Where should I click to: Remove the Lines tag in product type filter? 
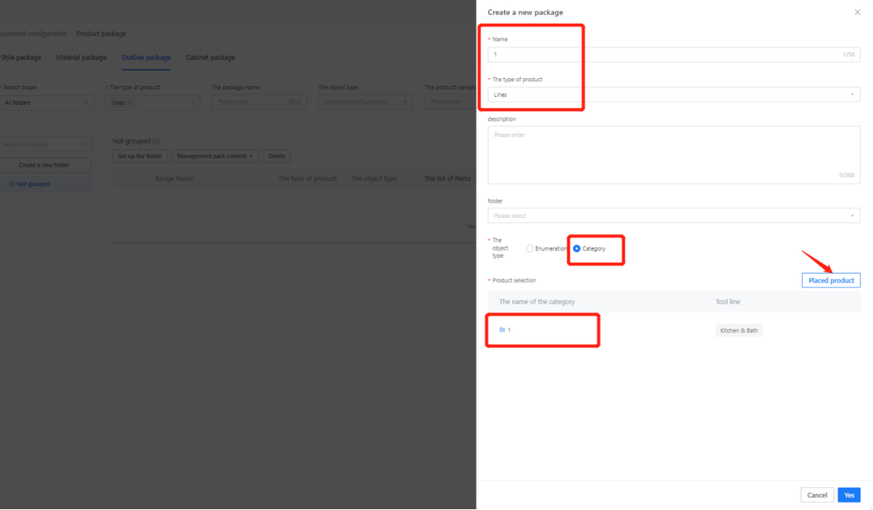[129, 102]
